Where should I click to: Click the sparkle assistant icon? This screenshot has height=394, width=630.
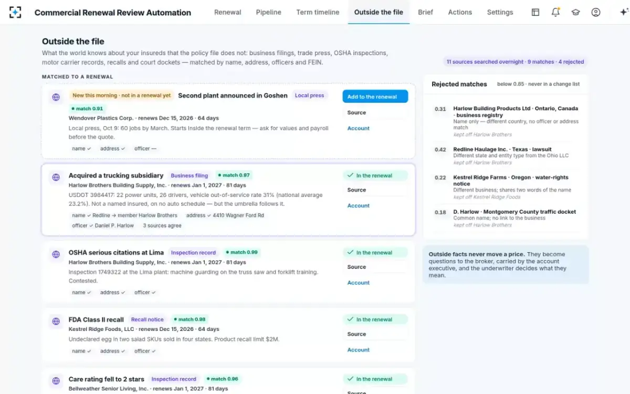(624, 12)
